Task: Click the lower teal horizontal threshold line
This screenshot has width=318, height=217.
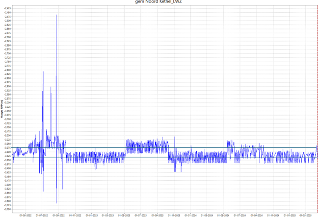Action: tap(196, 158)
